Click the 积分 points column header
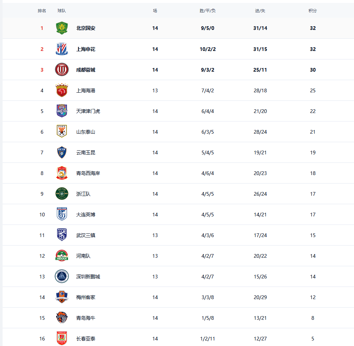Viewport: 354px width, 346px height. [x=313, y=11]
